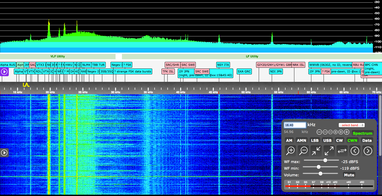Click the -119 dBFS WF min value
The width and height of the screenshot is (382, 196).
click(350, 168)
